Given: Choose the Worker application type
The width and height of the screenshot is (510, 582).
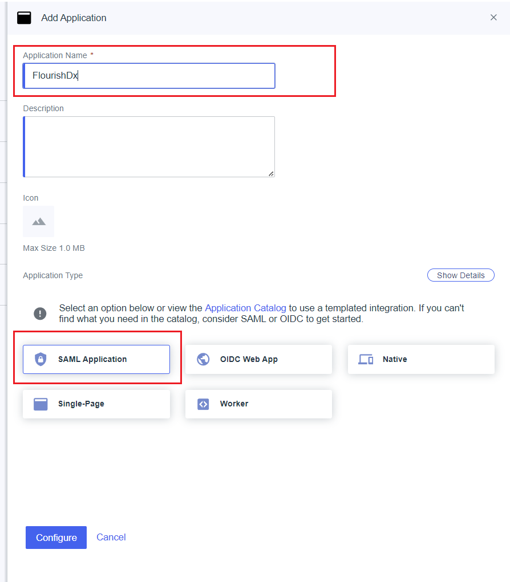Looking at the screenshot, I should [x=258, y=404].
